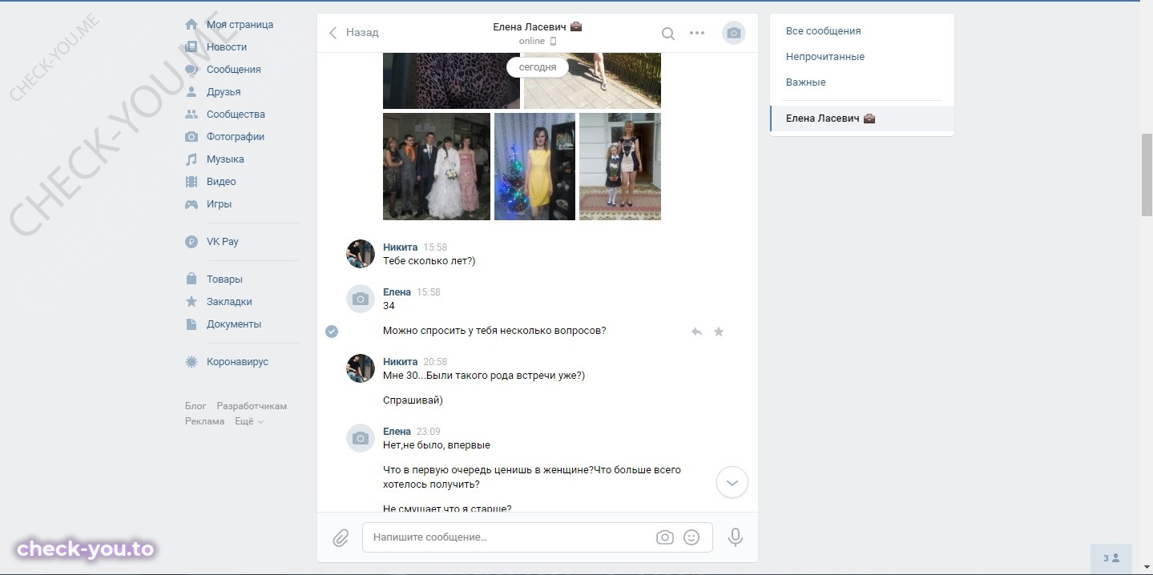Click the сегодня date label
The height and width of the screenshot is (575, 1153).
click(538, 67)
